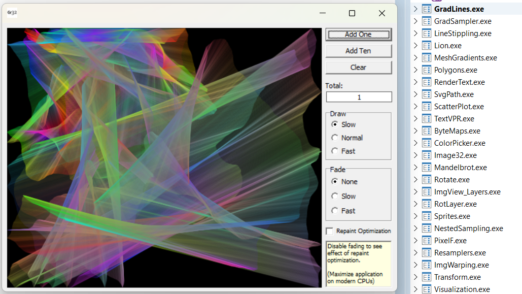
Task: Click the ImgWarping.exe file icon
Action: [x=427, y=265]
